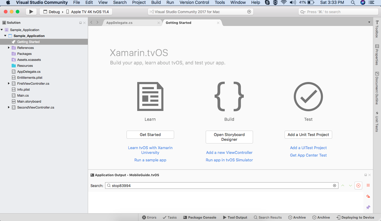Open the document tabs dropdown arrow
This screenshot has height=221, width=381.
pyautogui.click(x=369, y=22)
